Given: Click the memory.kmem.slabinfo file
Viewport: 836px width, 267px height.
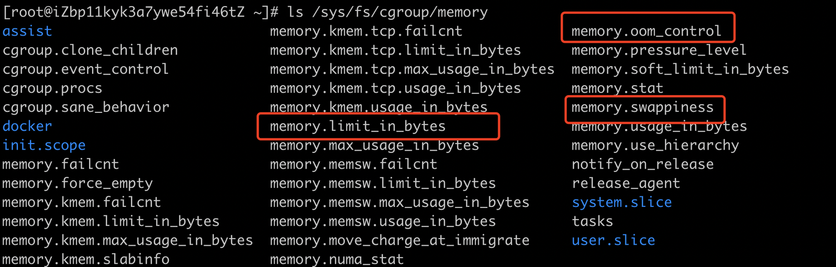Looking at the screenshot, I should tap(86, 259).
